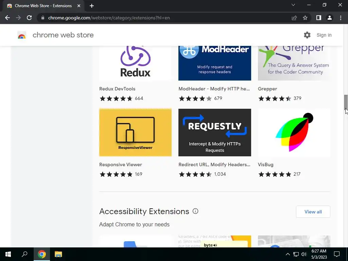This screenshot has width=348, height=261.
Task: Click the Grepper extension title
Action: [x=267, y=89]
